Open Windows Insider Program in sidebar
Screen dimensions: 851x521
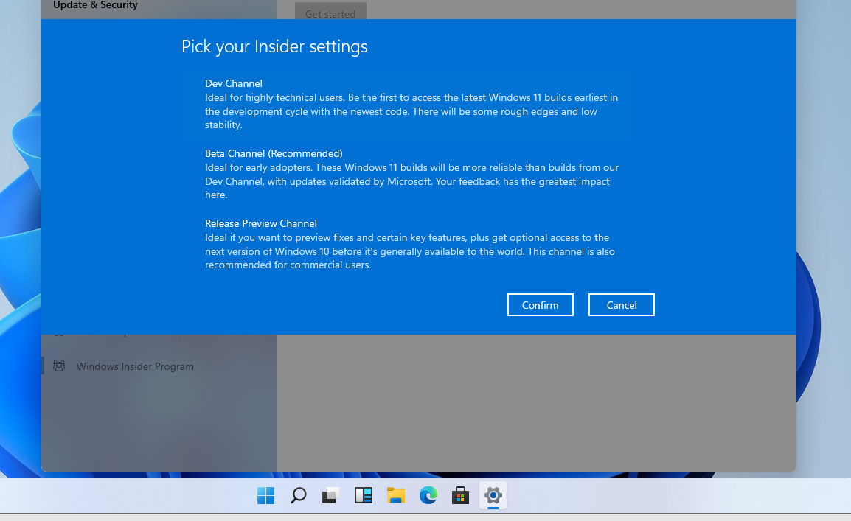(159, 366)
